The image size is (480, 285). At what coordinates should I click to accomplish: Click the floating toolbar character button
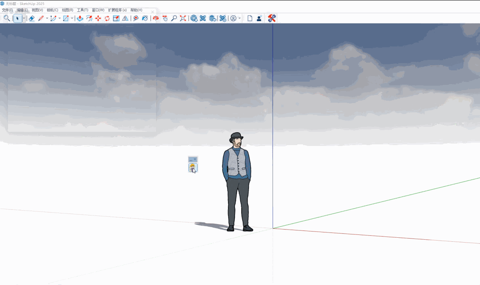tap(193, 168)
